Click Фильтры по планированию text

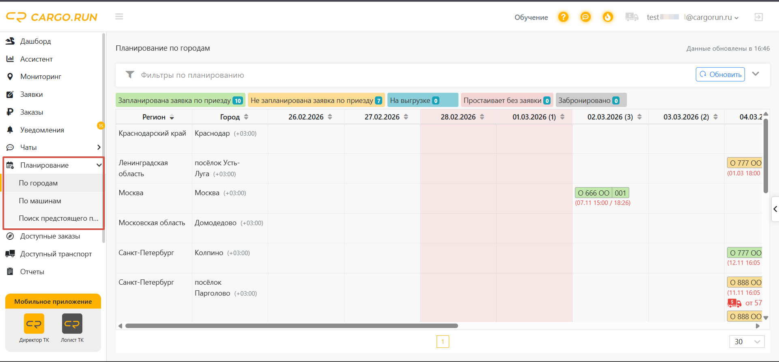[192, 75]
